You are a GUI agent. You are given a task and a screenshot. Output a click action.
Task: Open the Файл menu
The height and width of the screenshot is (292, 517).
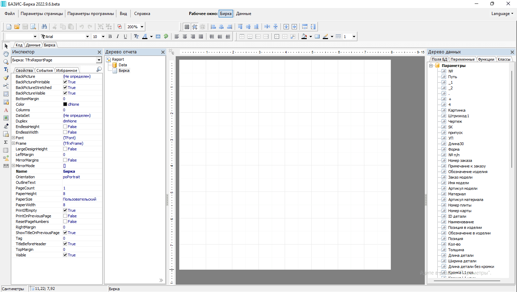click(10, 14)
